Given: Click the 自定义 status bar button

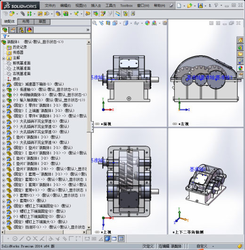Looking at the screenshot, I should click(x=202, y=246).
